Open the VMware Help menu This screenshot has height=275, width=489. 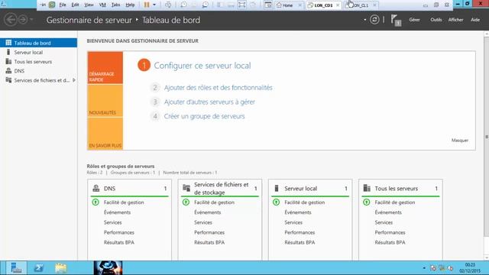coord(130,5)
